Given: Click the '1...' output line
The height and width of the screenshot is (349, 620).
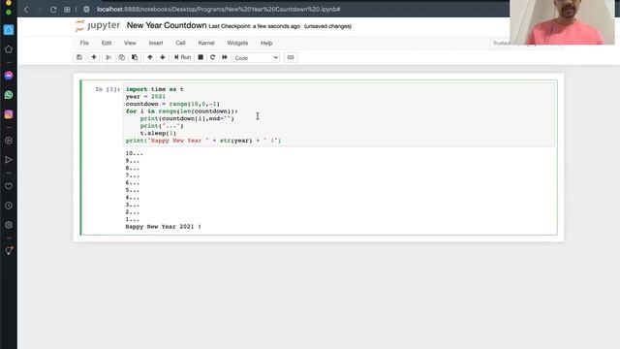Looking at the screenshot, I should [x=133, y=219].
